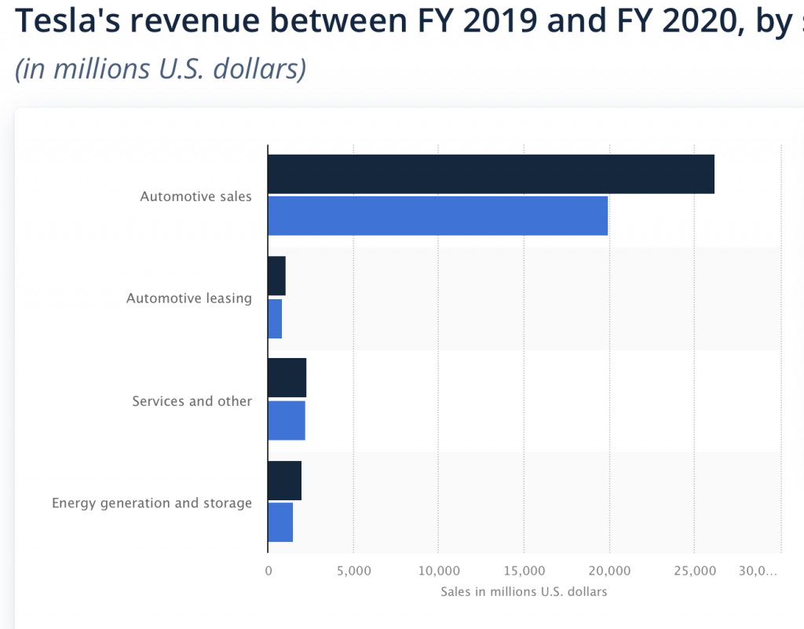Viewport: 804px width, 629px height.
Task: Click the dark Automotive sales bar
Action: tap(492, 174)
